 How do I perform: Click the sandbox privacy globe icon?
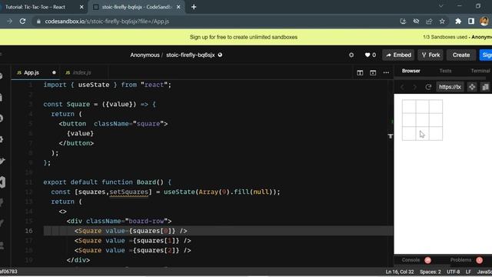click(x=220, y=55)
